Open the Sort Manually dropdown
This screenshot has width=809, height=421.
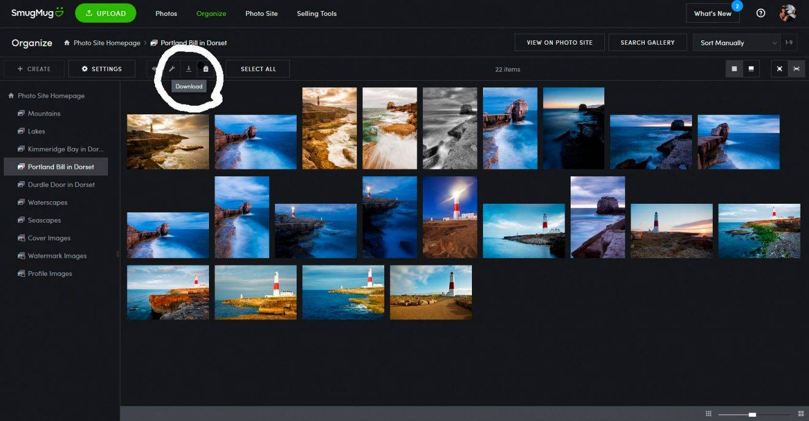click(x=735, y=42)
